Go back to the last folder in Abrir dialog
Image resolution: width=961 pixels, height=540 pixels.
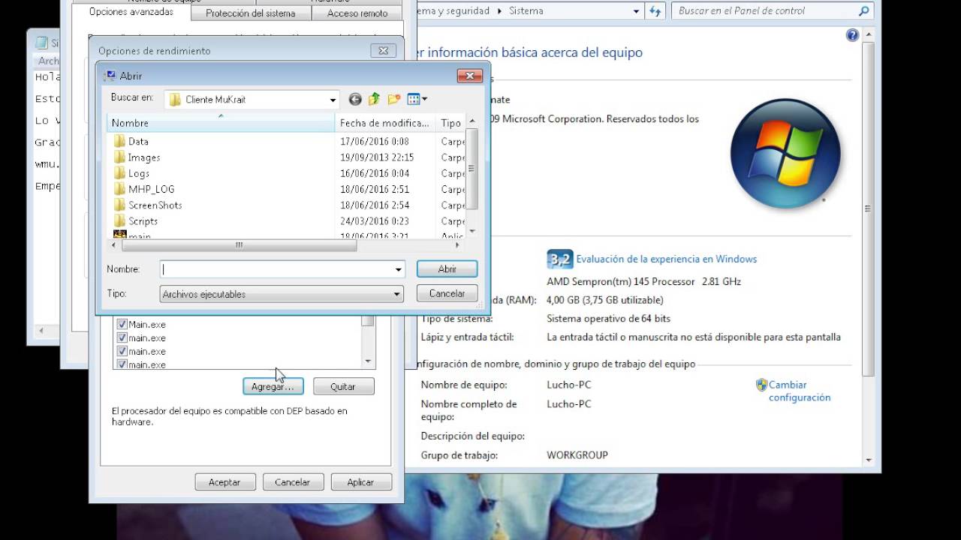tap(355, 99)
